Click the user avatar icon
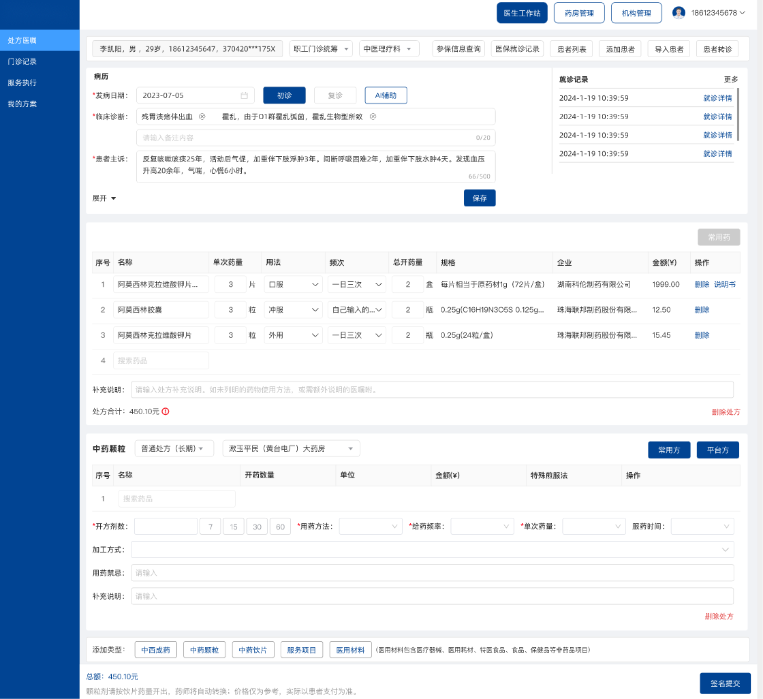Viewport: 763px width, 699px height. 678,13
